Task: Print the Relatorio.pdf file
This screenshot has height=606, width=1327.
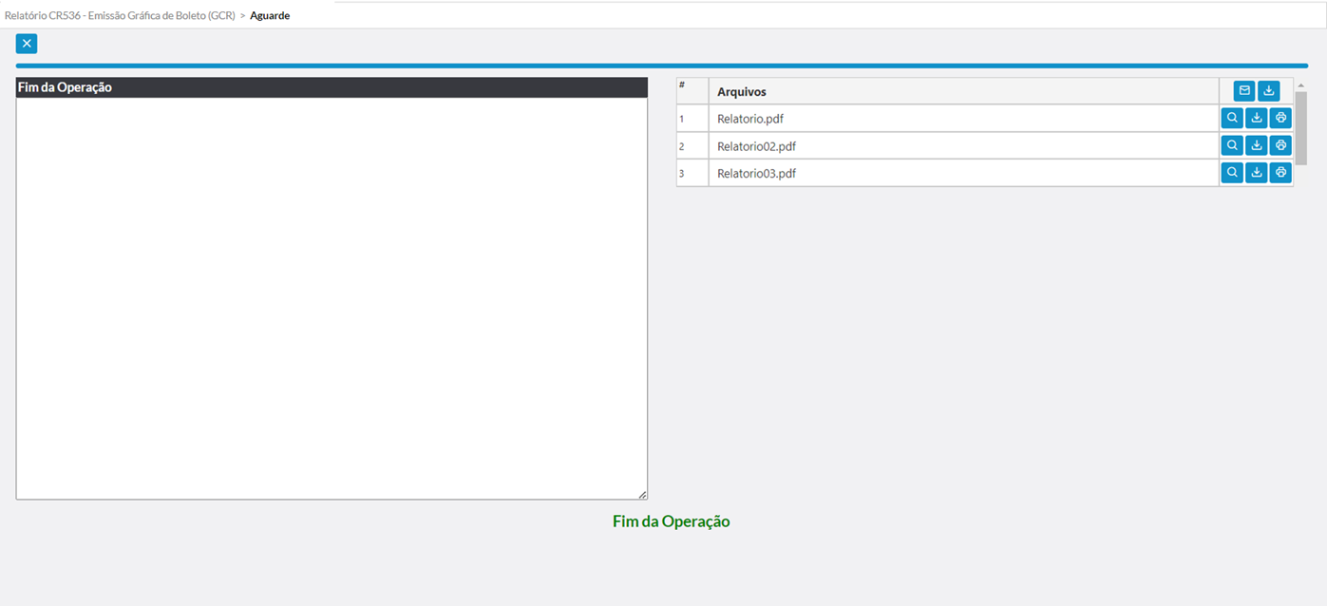Action: (x=1280, y=119)
